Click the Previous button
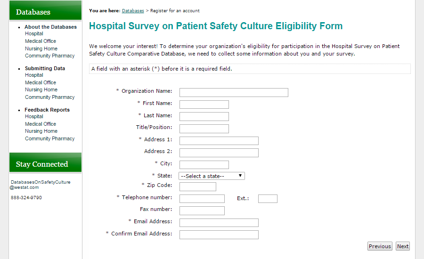This screenshot has height=259, width=424. pos(380,246)
